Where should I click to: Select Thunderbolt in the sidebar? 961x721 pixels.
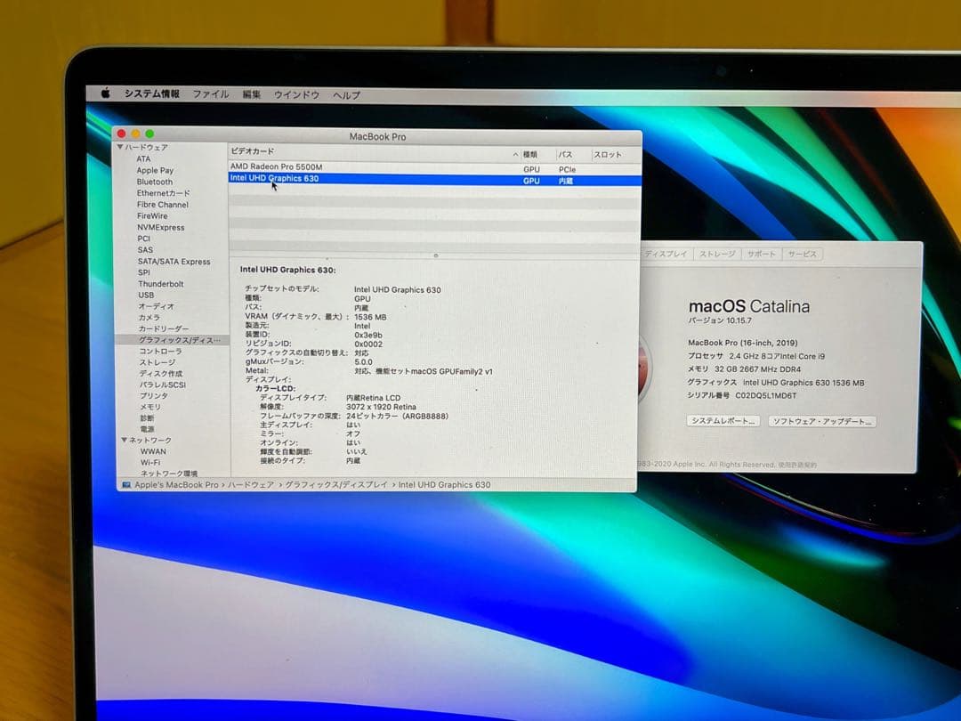[160, 284]
